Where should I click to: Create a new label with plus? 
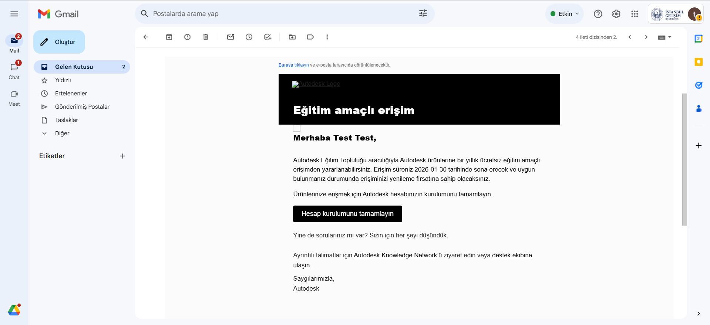point(122,156)
